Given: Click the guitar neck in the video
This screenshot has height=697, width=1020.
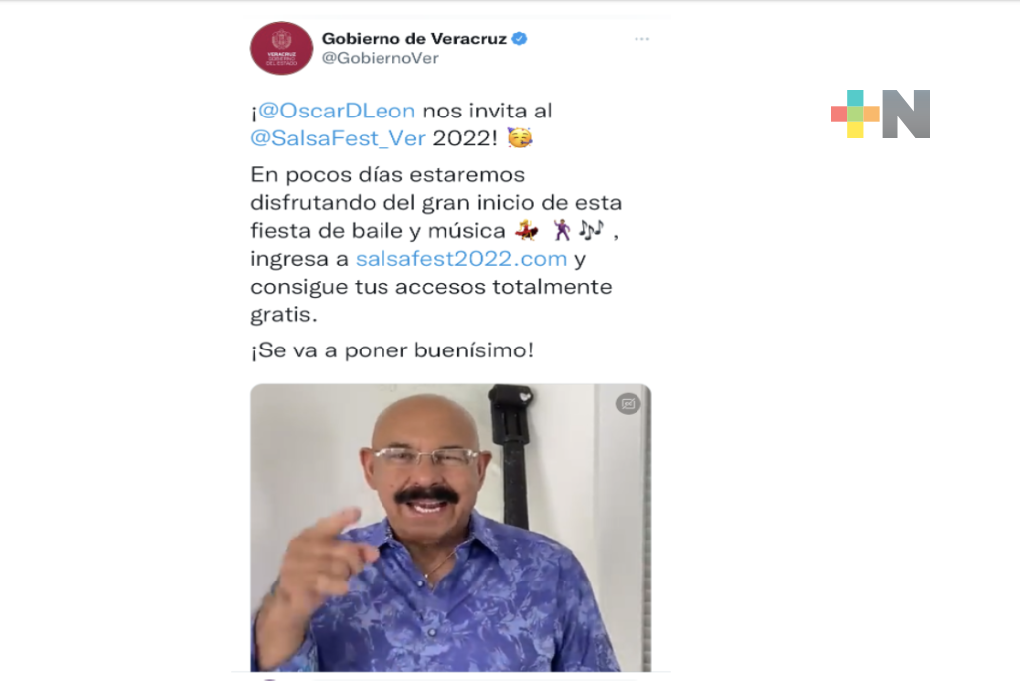Looking at the screenshot, I should (x=514, y=455).
